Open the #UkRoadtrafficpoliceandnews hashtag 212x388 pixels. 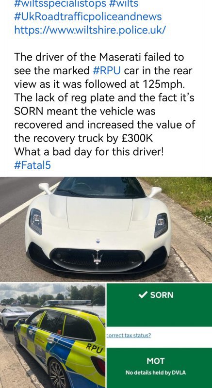coord(88,17)
